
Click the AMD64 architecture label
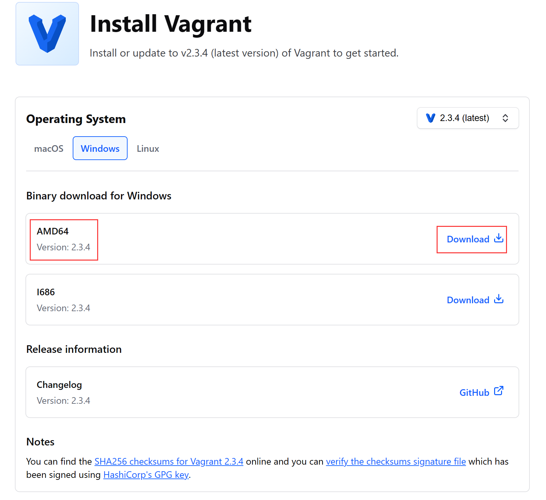[53, 231]
